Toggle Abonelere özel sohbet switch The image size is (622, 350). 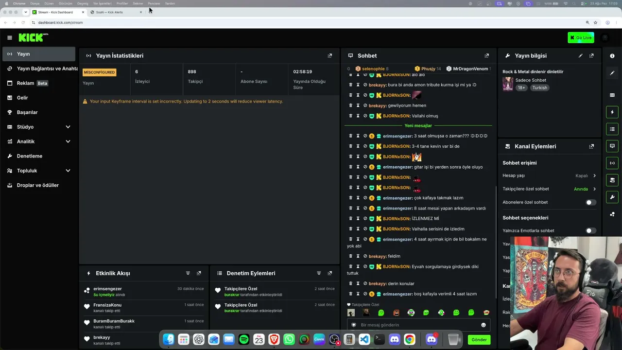pos(590,202)
